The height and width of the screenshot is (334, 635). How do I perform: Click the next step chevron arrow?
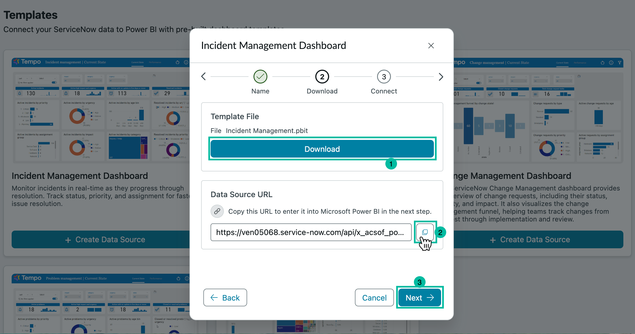point(441,77)
